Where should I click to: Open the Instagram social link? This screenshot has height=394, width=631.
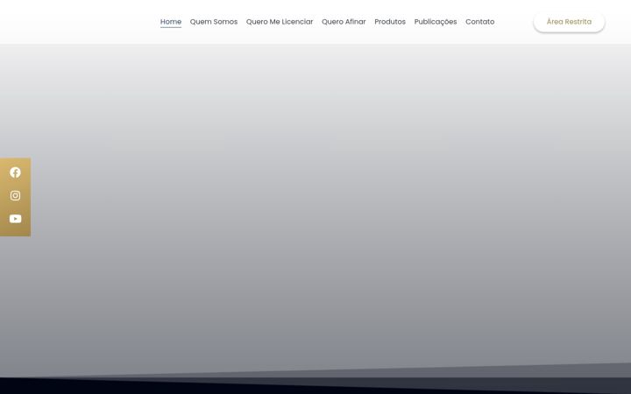click(x=15, y=196)
